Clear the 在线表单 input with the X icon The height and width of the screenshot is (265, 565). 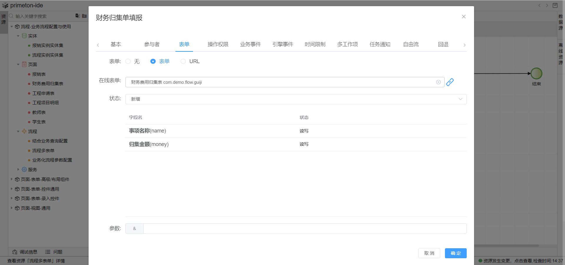tap(438, 82)
